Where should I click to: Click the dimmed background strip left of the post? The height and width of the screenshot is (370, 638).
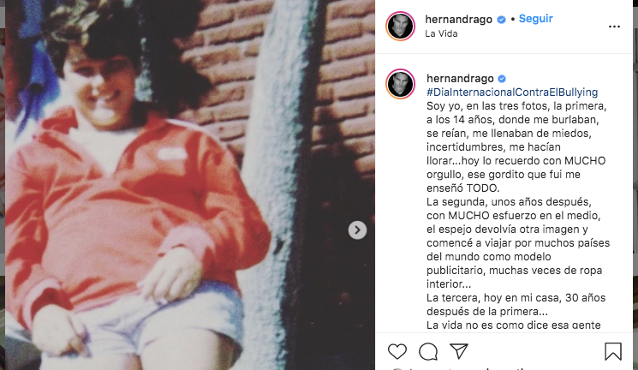(3, 185)
